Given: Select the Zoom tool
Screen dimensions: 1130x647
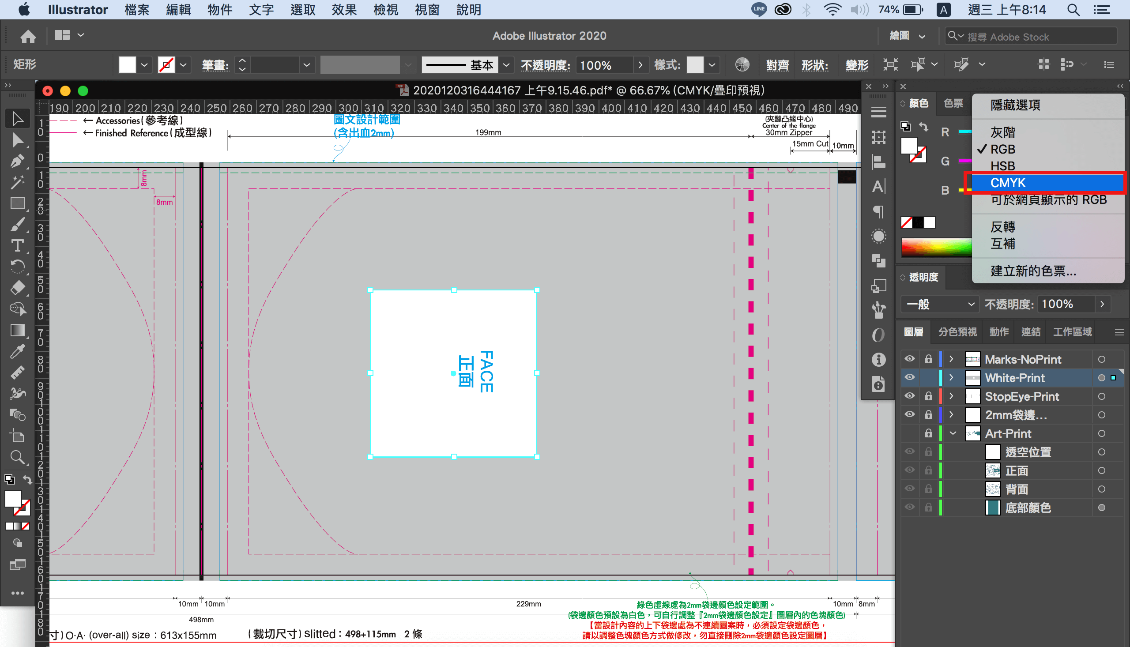Looking at the screenshot, I should [x=17, y=457].
